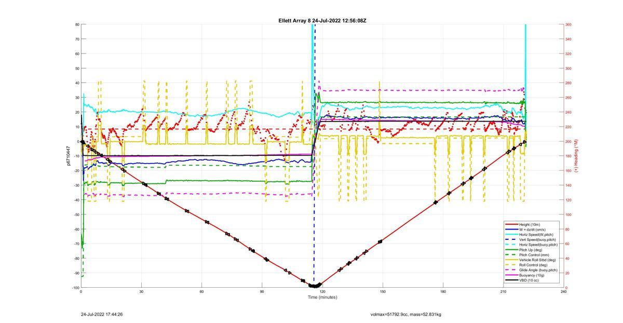Click the time axis tick label "30"
The image size is (623, 323).
[x=141, y=292]
